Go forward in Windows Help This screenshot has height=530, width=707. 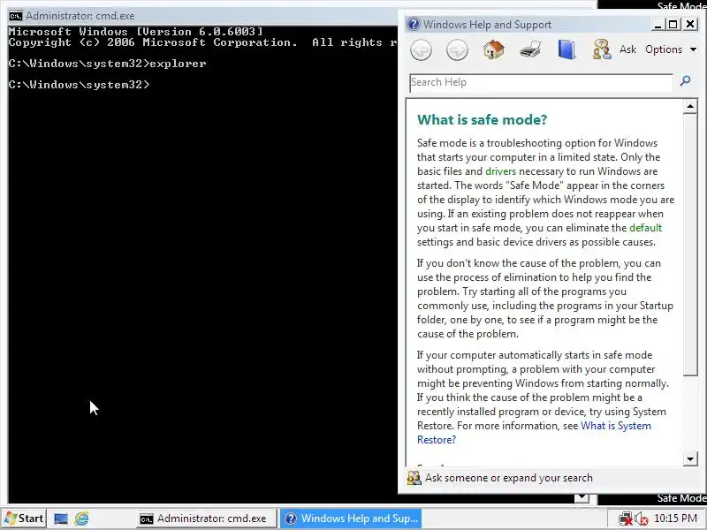tap(457, 49)
